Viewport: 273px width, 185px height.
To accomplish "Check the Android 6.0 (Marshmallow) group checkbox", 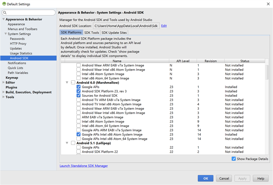I will point(73,82).
